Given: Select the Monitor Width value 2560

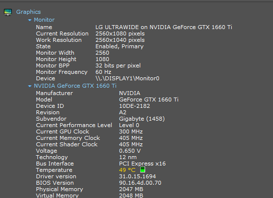Looking at the screenshot, I should (102, 53).
